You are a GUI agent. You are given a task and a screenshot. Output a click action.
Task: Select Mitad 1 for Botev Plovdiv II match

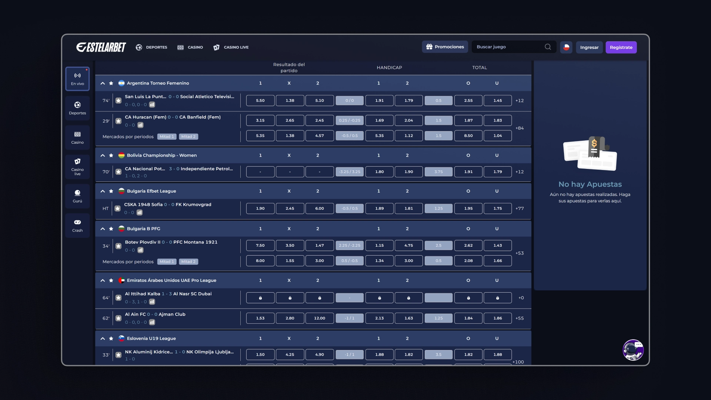[x=167, y=262]
